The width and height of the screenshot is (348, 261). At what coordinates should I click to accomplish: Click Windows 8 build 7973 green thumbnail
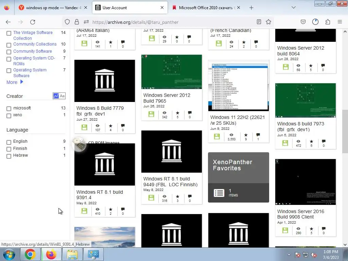coord(306,100)
